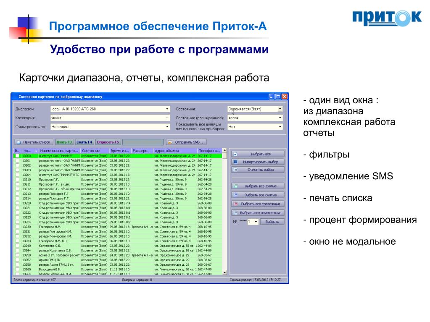Click Сформировано timestamp in the status bar
The width and height of the screenshot is (430, 322).
[255, 280]
